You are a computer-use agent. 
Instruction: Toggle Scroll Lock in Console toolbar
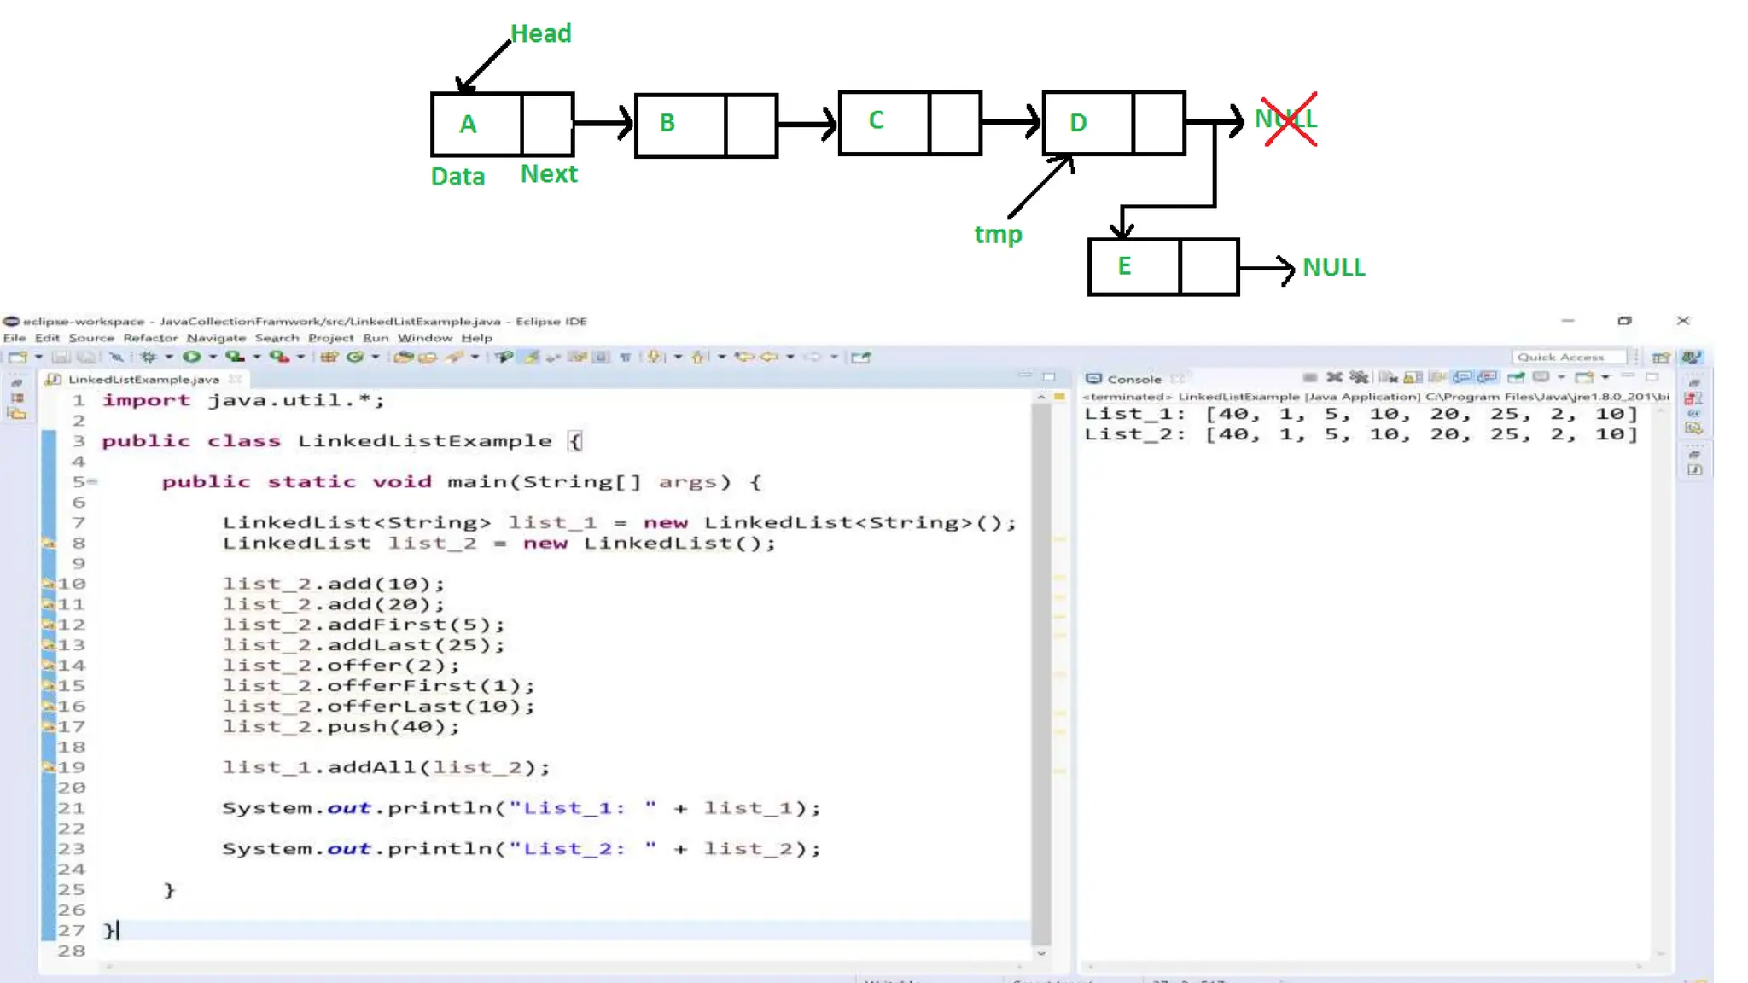pyautogui.click(x=1413, y=377)
